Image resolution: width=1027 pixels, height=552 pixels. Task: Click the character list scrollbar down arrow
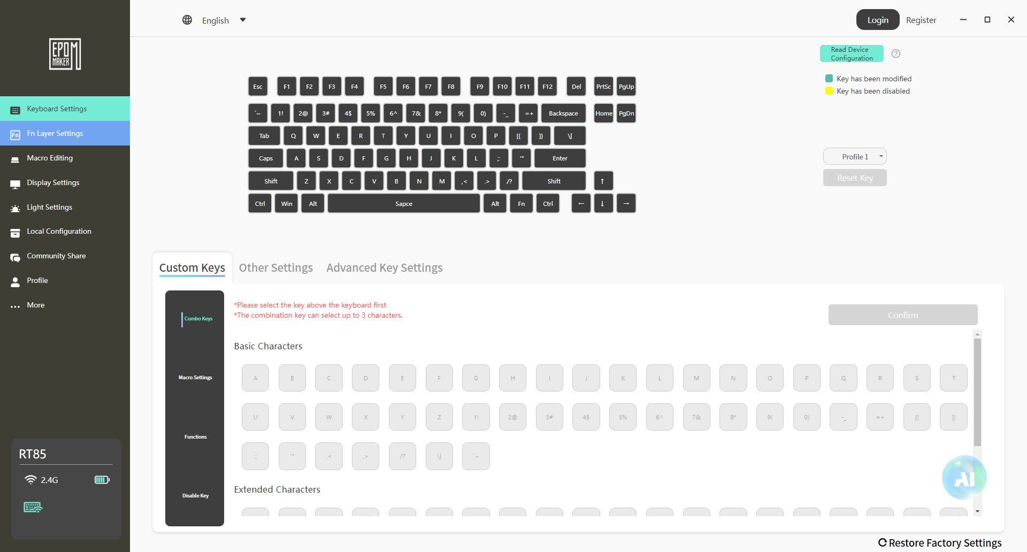[x=977, y=512]
